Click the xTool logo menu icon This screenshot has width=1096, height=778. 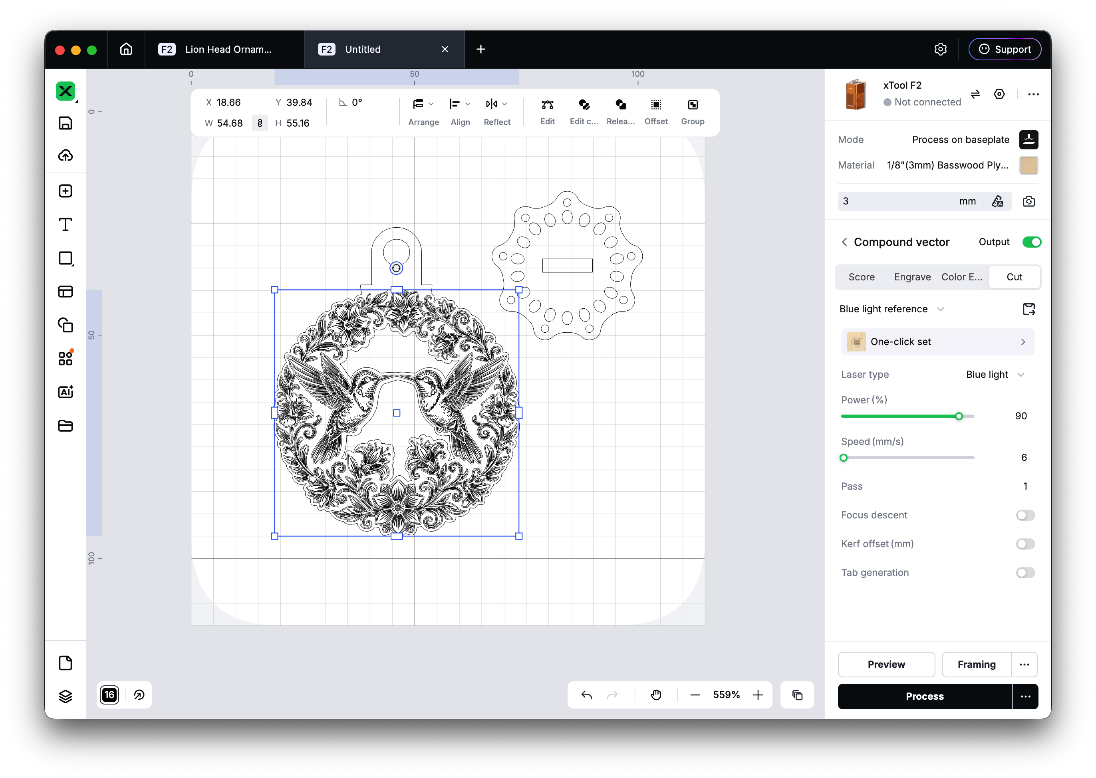(x=66, y=91)
